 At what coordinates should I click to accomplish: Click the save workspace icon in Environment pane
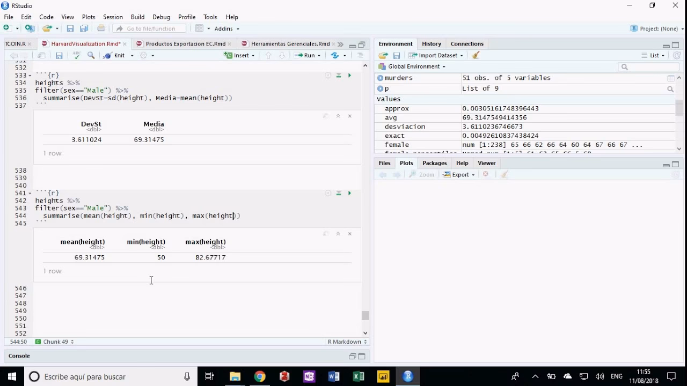tap(397, 55)
